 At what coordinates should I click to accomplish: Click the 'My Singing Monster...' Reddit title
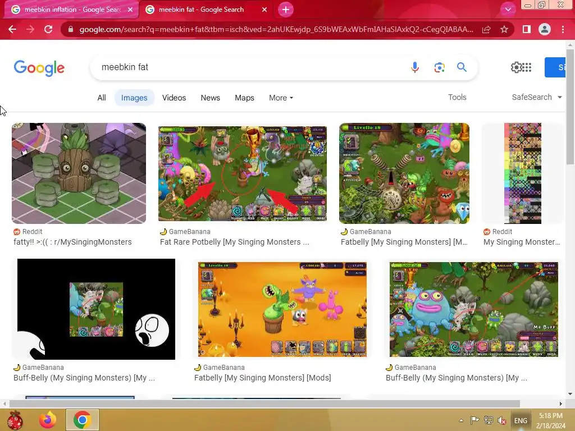(x=522, y=242)
